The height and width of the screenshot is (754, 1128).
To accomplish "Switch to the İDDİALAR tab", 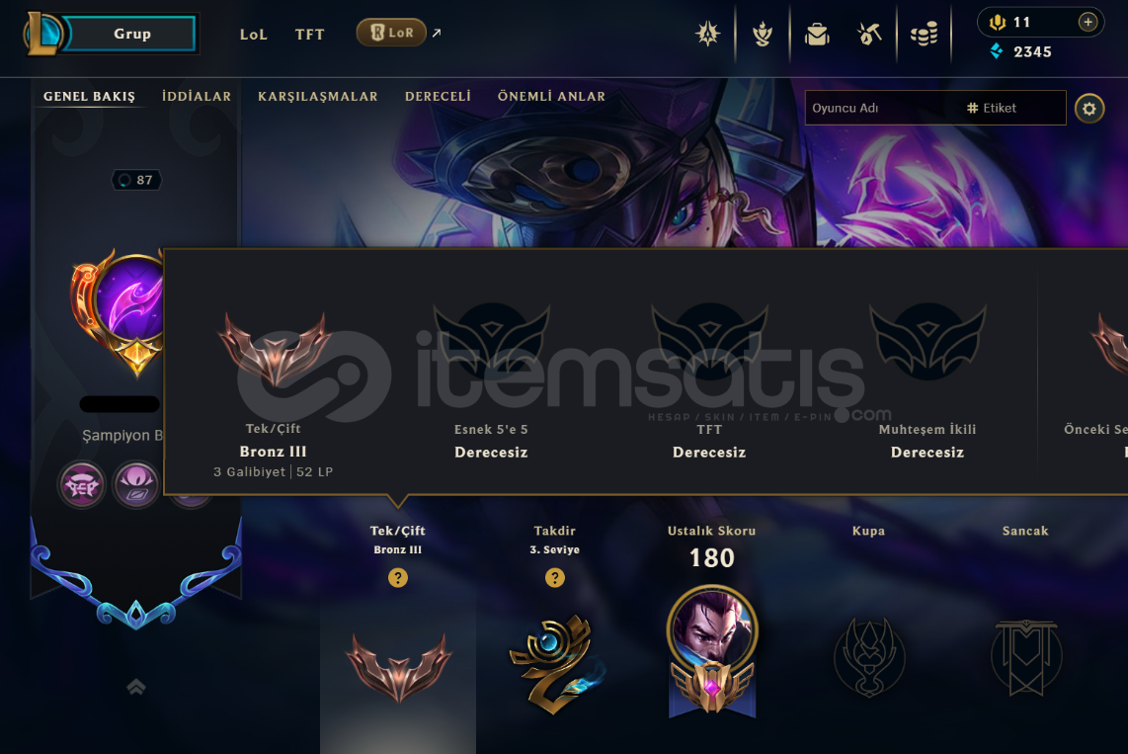I will tap(197, 97).
